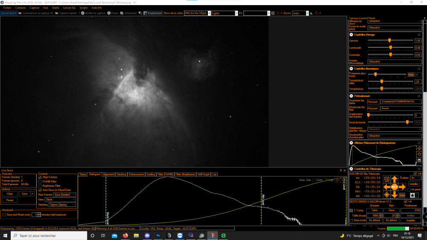
Task: Open the Stacking Sigma Clipping dropdown
Action: [62, 205]
